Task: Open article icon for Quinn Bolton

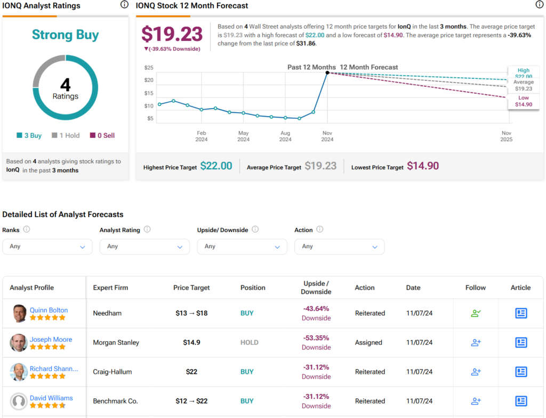Action: pyautogui.click(x=521, y=313)
